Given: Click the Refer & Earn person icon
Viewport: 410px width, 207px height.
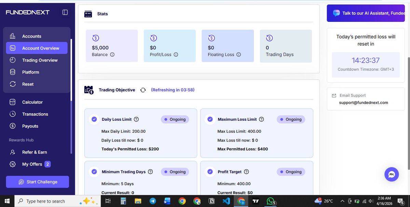Looking at the screenshot, I should [13, 152].
